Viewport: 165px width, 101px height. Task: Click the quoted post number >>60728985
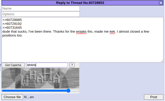12,20
